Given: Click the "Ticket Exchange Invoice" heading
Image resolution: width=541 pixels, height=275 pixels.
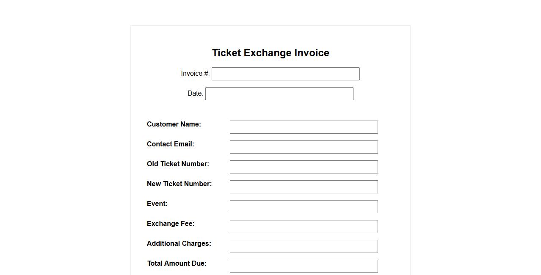Looking at the screenshot, I should 270,53.
